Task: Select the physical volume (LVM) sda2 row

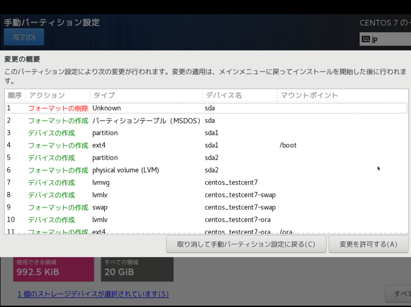Action: pos(103,170)
